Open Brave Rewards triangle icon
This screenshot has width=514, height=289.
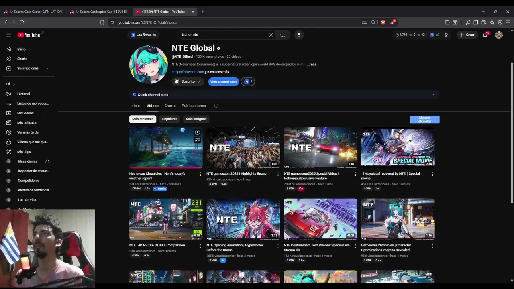click(x=392, y=22)
